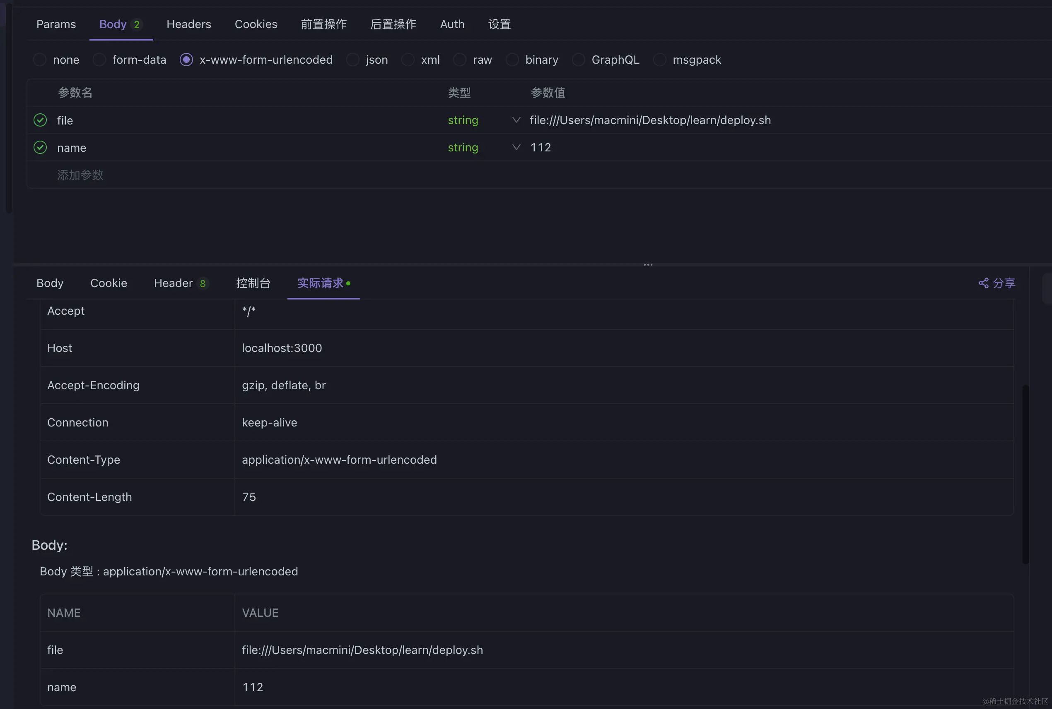The height and width of the screenshot is (709, 1052).
Task: Pick the msgpack radio option
Action: 659,60
